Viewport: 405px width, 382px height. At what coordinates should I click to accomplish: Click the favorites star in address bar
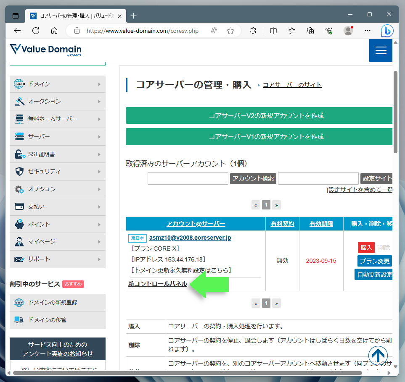pyautogui.click(x=230, y=31)
